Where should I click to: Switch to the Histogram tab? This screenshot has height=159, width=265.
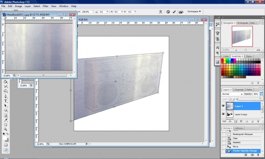pyautogui.click(x=242, y=23)
